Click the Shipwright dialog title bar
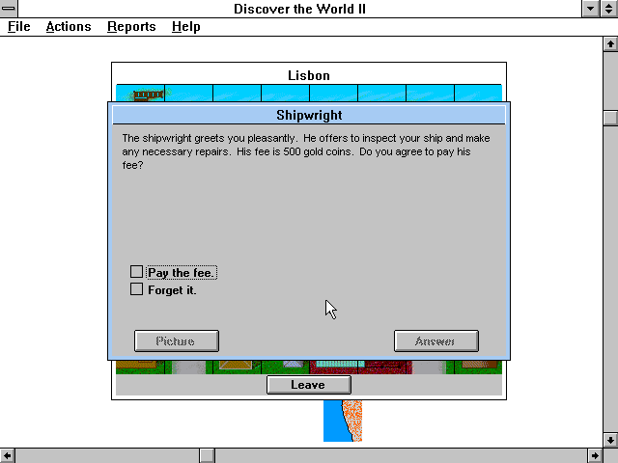 pos(309,115)
